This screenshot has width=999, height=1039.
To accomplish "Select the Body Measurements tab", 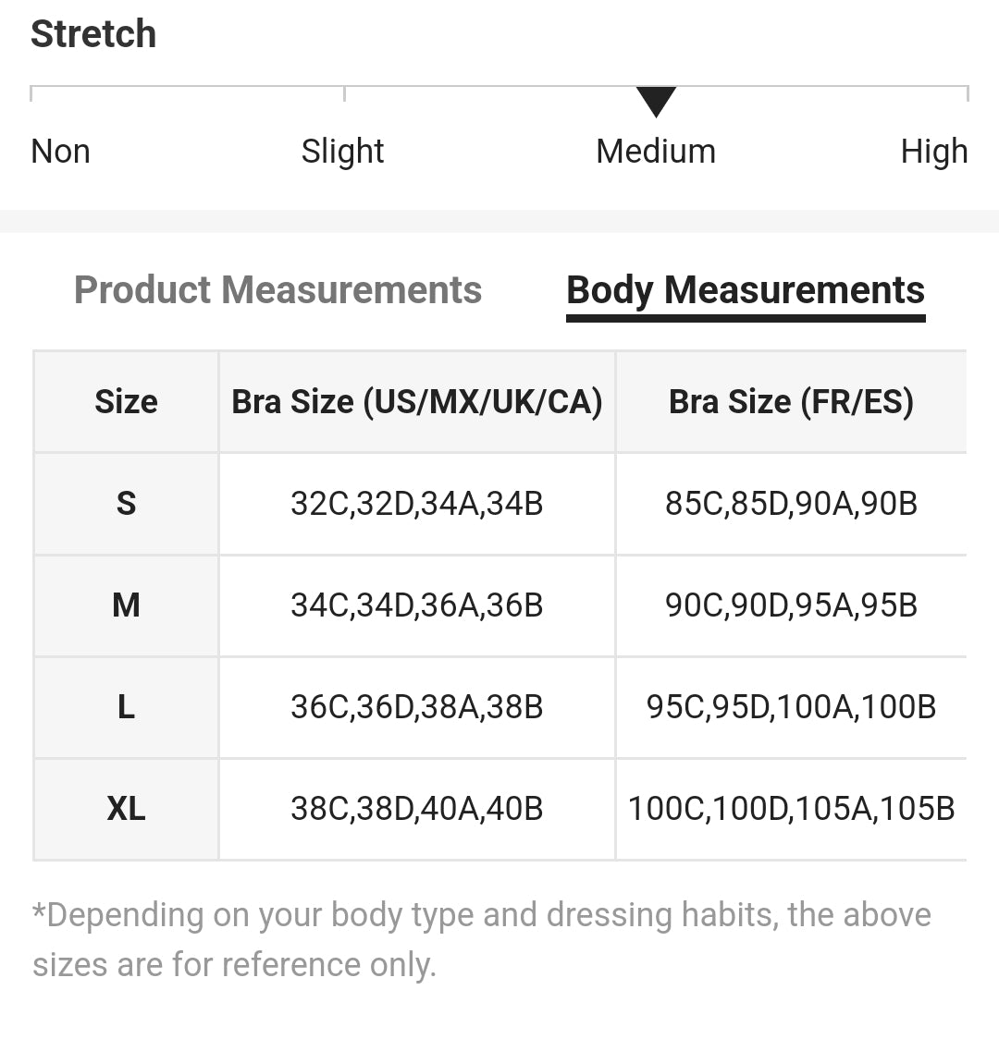I will [x=745, y=290].
